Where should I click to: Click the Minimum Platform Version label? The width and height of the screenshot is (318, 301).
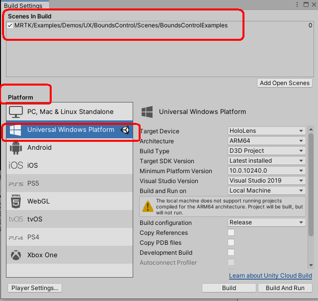click(x=175, y=171)
